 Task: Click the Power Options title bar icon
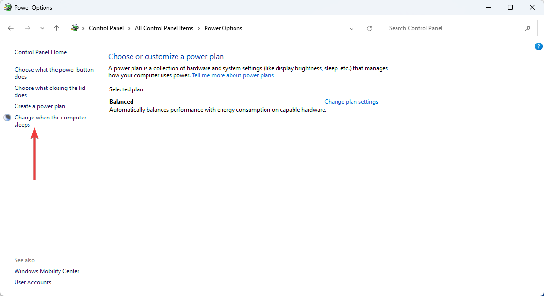pyautogui.click(x=8, y=7)
